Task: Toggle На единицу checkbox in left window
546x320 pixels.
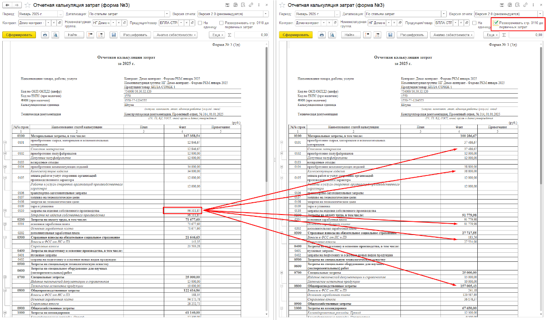Action: coord(200,23)
